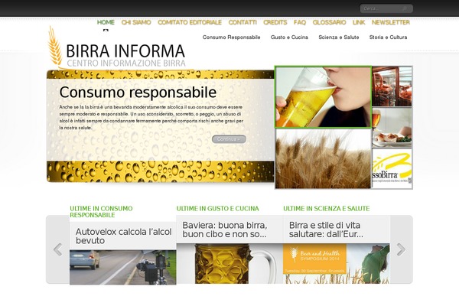
Task: Select the beer and food thumbnail
Action: pyautogui.click(x=392, y=128)
